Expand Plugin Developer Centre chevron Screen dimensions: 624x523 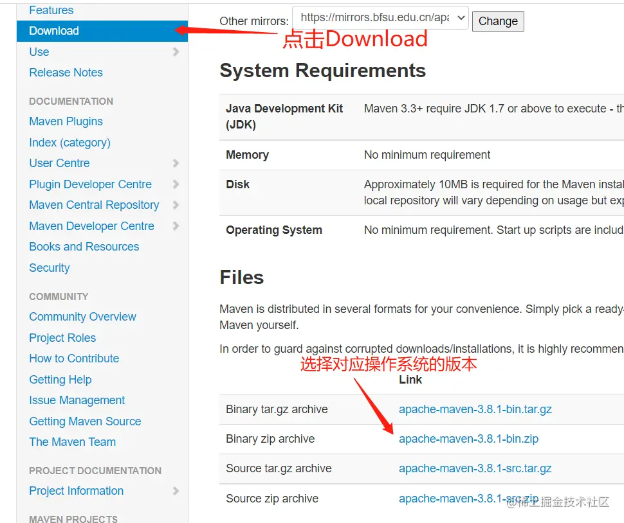[176, 184]
